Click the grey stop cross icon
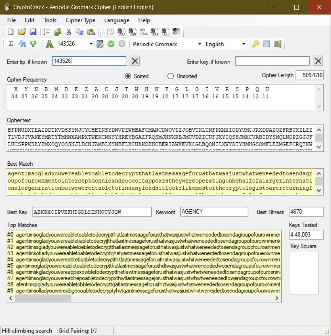Viewport: 331px width, 336px height. tap(122, 44)
